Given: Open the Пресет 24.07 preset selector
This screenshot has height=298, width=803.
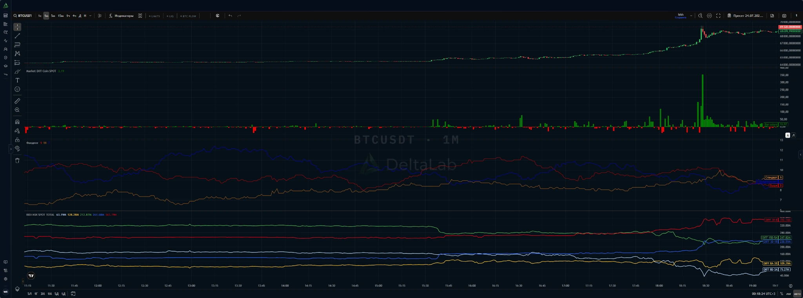Looking at the screenshot, I should (745, 16).
